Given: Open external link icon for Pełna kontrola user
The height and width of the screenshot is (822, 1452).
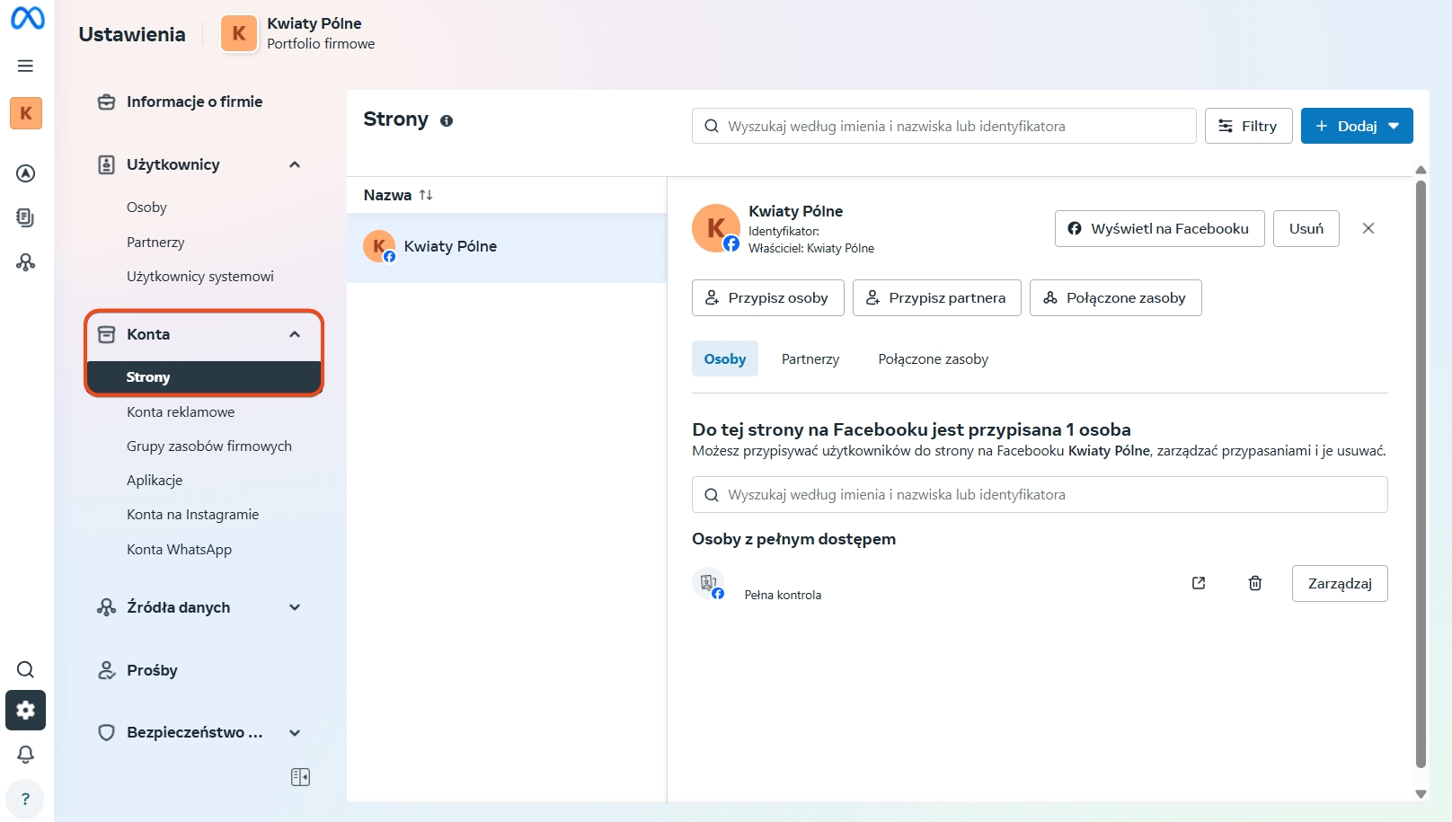Looking at the screenshot, I should 1199,583.
